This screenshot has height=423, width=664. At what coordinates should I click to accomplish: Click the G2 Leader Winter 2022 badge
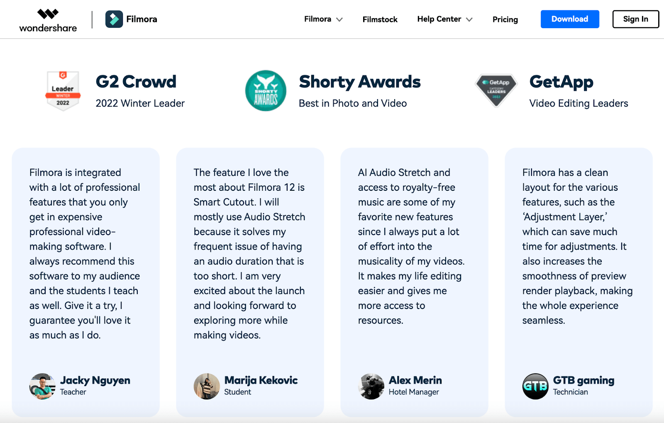[63, 90]
